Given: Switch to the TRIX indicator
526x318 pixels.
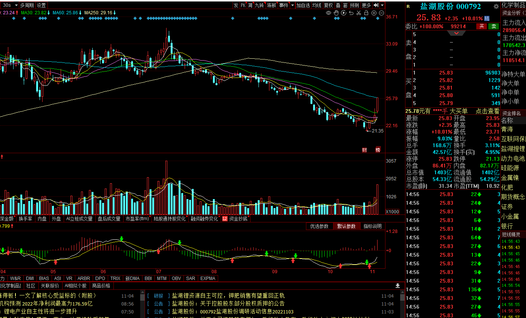Looking at the screenshot, I should coord(115,278).
